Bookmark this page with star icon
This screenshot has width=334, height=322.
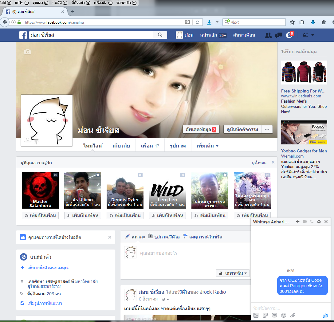pyautogui.click(x=292, y=22)
